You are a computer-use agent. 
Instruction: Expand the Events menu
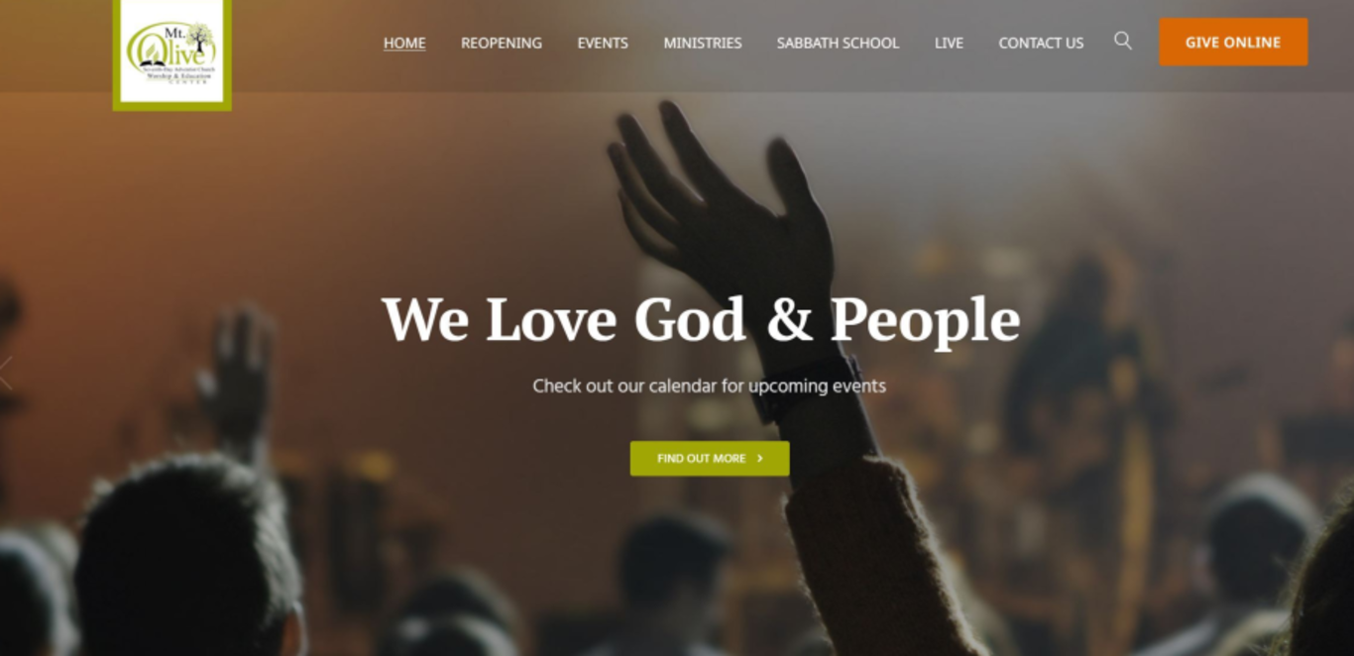coord(603,43)
